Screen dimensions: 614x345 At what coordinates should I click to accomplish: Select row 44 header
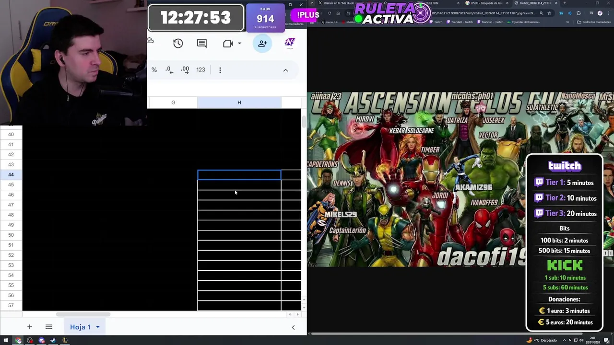(x=11, y=174)
